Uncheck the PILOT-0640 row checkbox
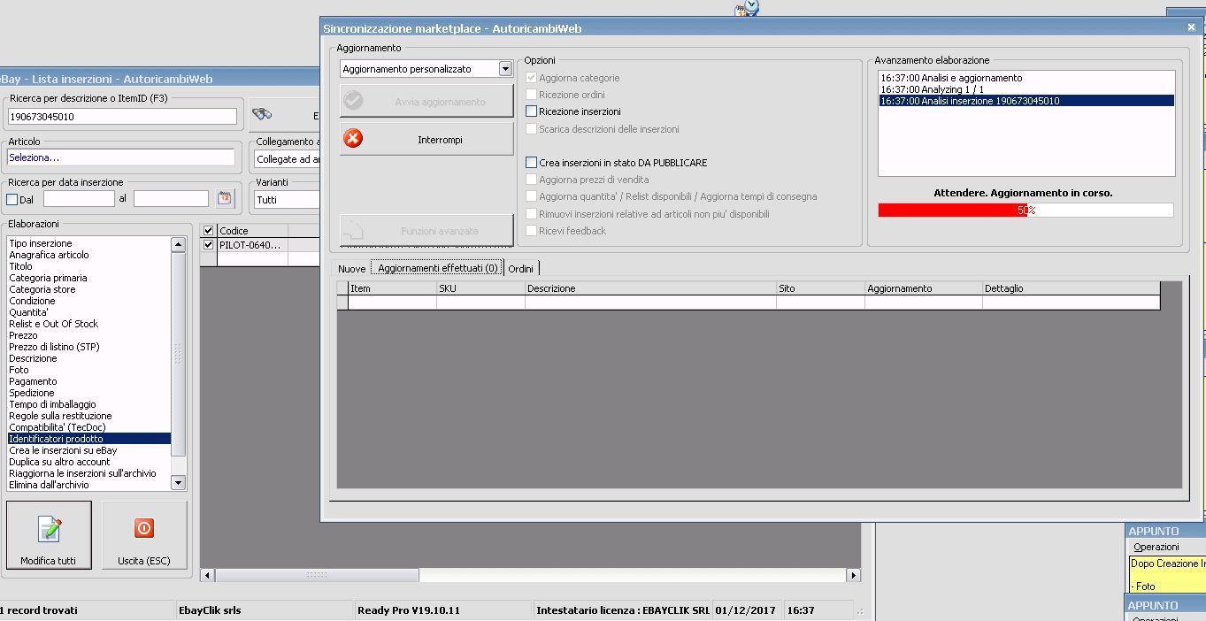Viewport: 1206px width, 621px height. (x=209, y=245)
